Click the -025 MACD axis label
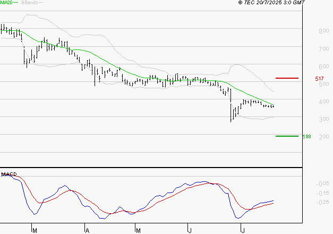This screenshot has height=234, width=333. (322, 202)
